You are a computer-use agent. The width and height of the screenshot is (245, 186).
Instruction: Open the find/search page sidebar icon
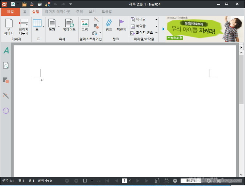tap(6, 66)
